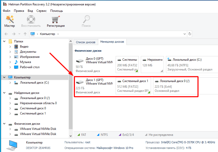Select Локальный диск (C:) NTFS partition
This screenshot has width=218, height=152.
point(192,65)
